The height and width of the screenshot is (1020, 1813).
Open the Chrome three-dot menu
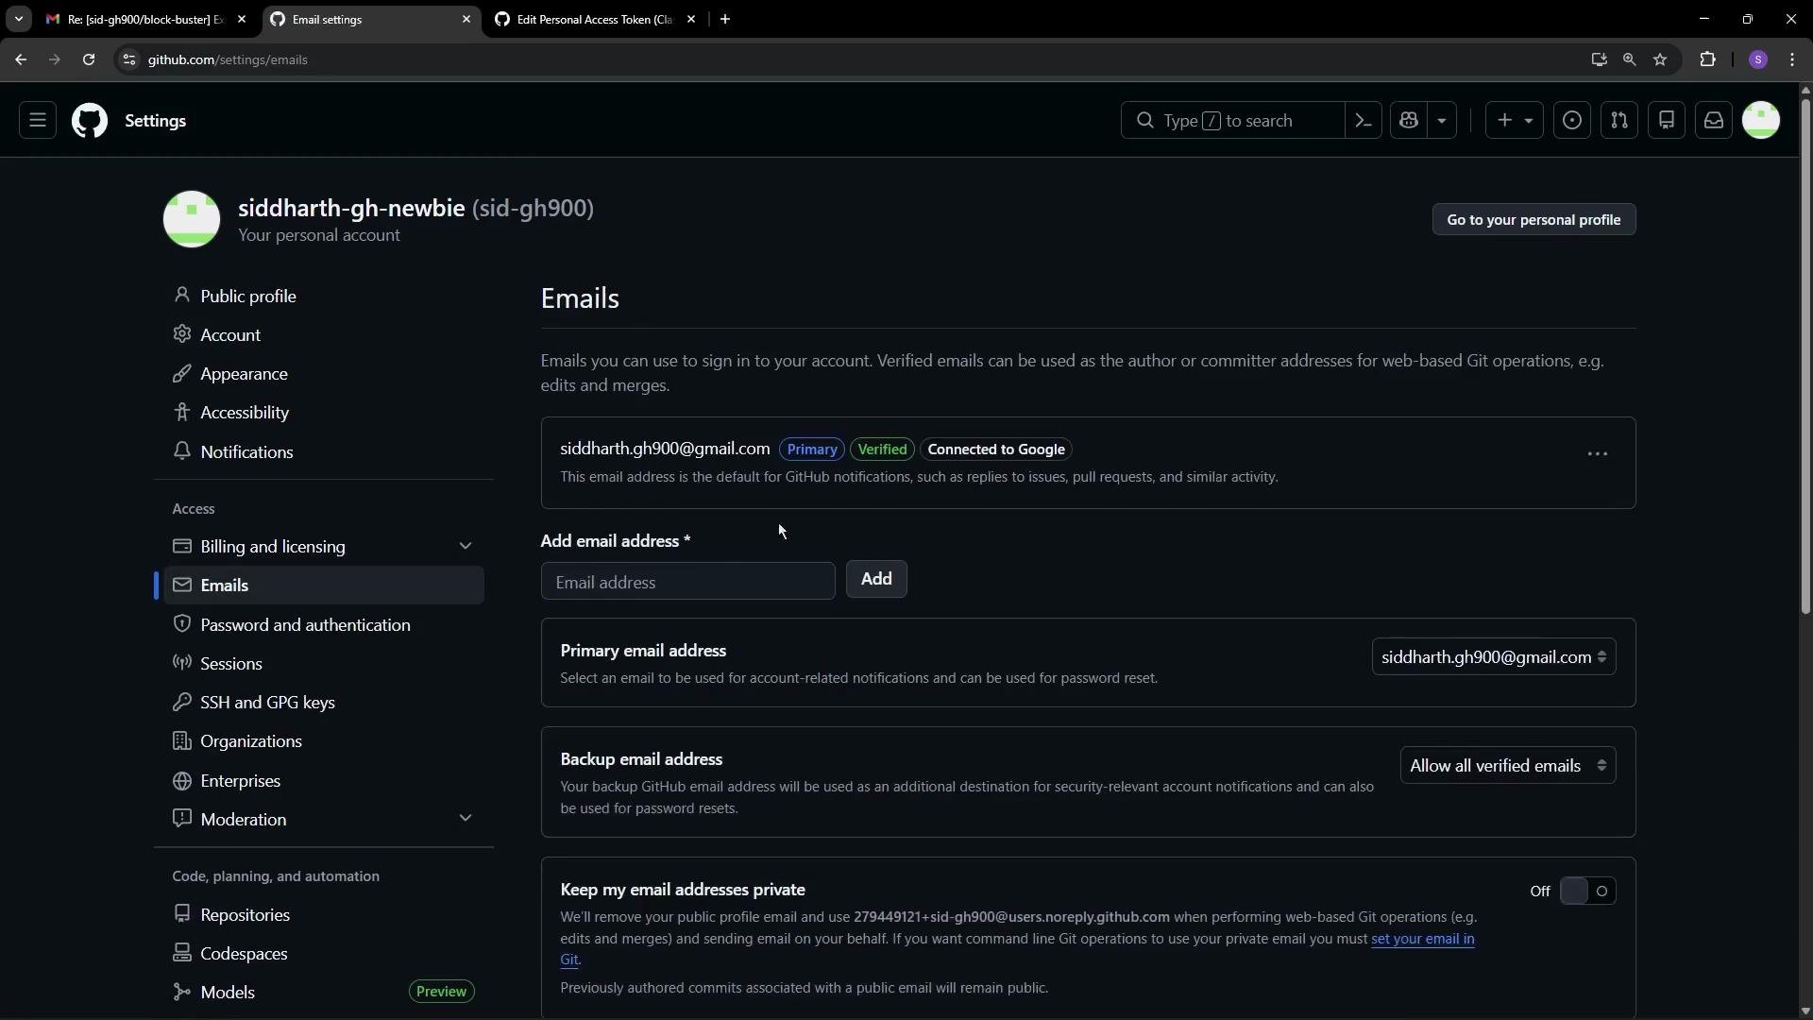tap(1792, 59)
